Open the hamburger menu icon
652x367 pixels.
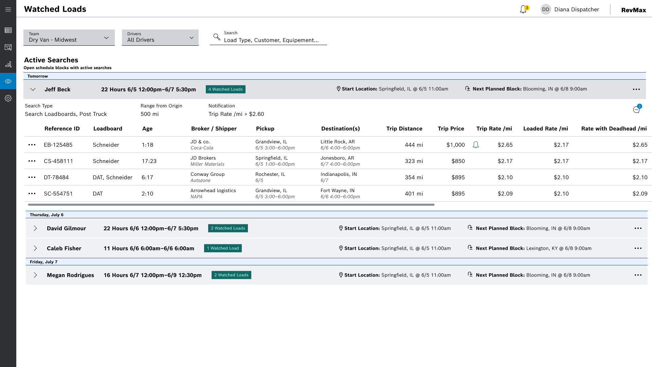click(8, 9)
